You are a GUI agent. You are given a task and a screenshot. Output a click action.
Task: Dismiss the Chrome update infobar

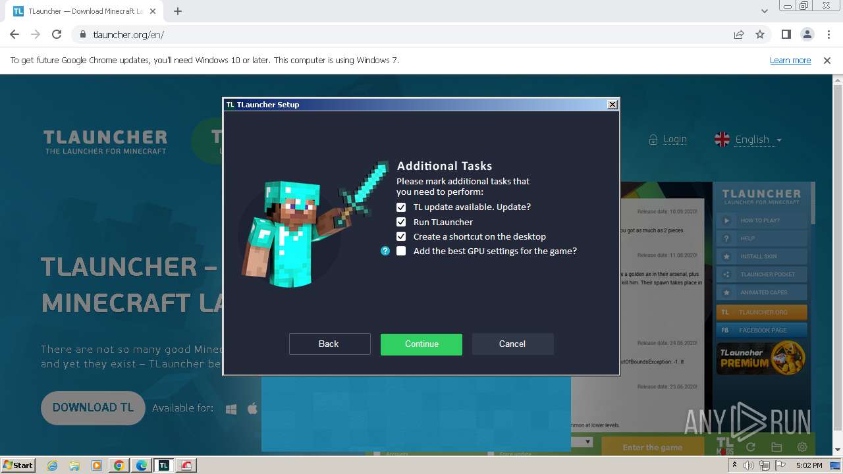pyautogui.click(x=827, y=60)
